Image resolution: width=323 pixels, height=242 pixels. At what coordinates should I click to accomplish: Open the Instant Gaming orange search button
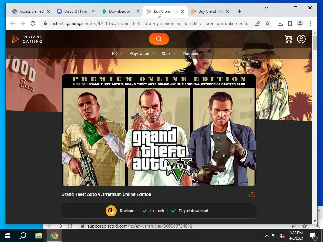pos(159,39)
